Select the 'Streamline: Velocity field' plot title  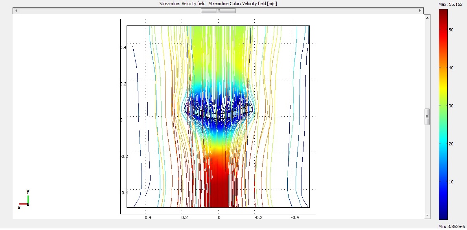[x=182, y=4]
